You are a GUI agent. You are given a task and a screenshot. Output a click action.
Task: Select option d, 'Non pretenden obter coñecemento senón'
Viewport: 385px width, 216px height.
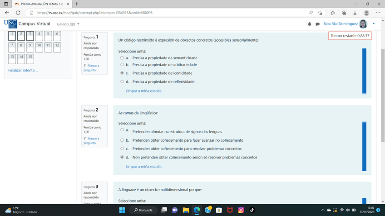click(122, 157)
